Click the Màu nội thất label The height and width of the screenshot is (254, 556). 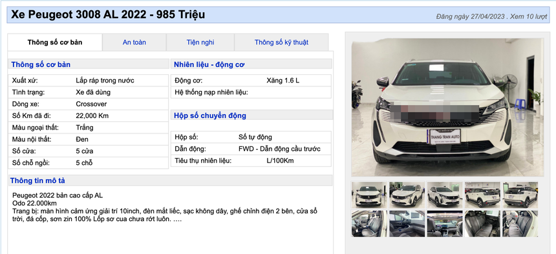pyautogui.click(x=32, y=139)
